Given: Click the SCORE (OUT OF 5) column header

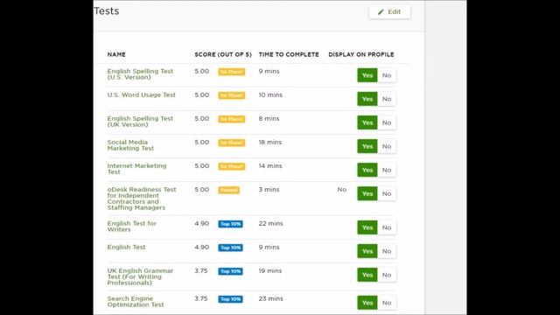Looking at the screenshot, I should (x=223, y=54).
